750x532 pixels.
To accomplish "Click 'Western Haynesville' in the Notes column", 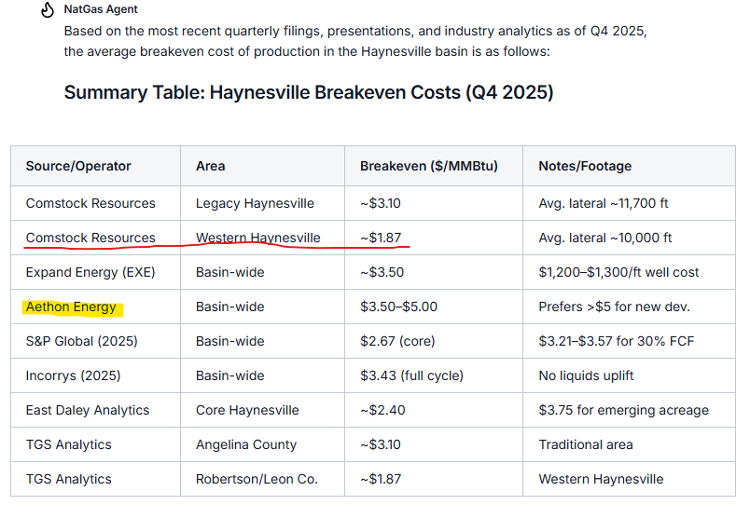I will coord(602,479).
